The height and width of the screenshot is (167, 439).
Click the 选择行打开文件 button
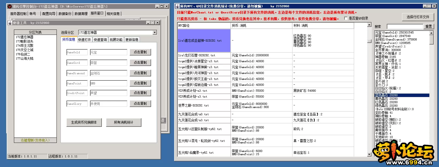pos(418,17)
